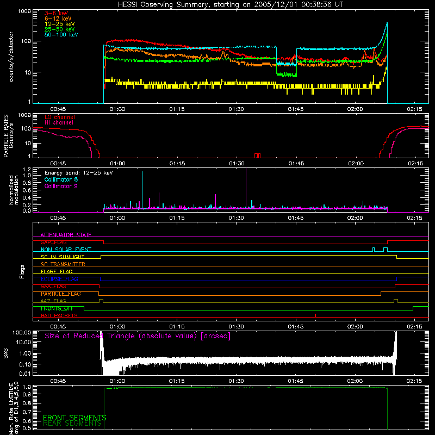Click the 100.00 tick label on the SAS axis
This screenshot has height=435, width=435.
point(22,332)
